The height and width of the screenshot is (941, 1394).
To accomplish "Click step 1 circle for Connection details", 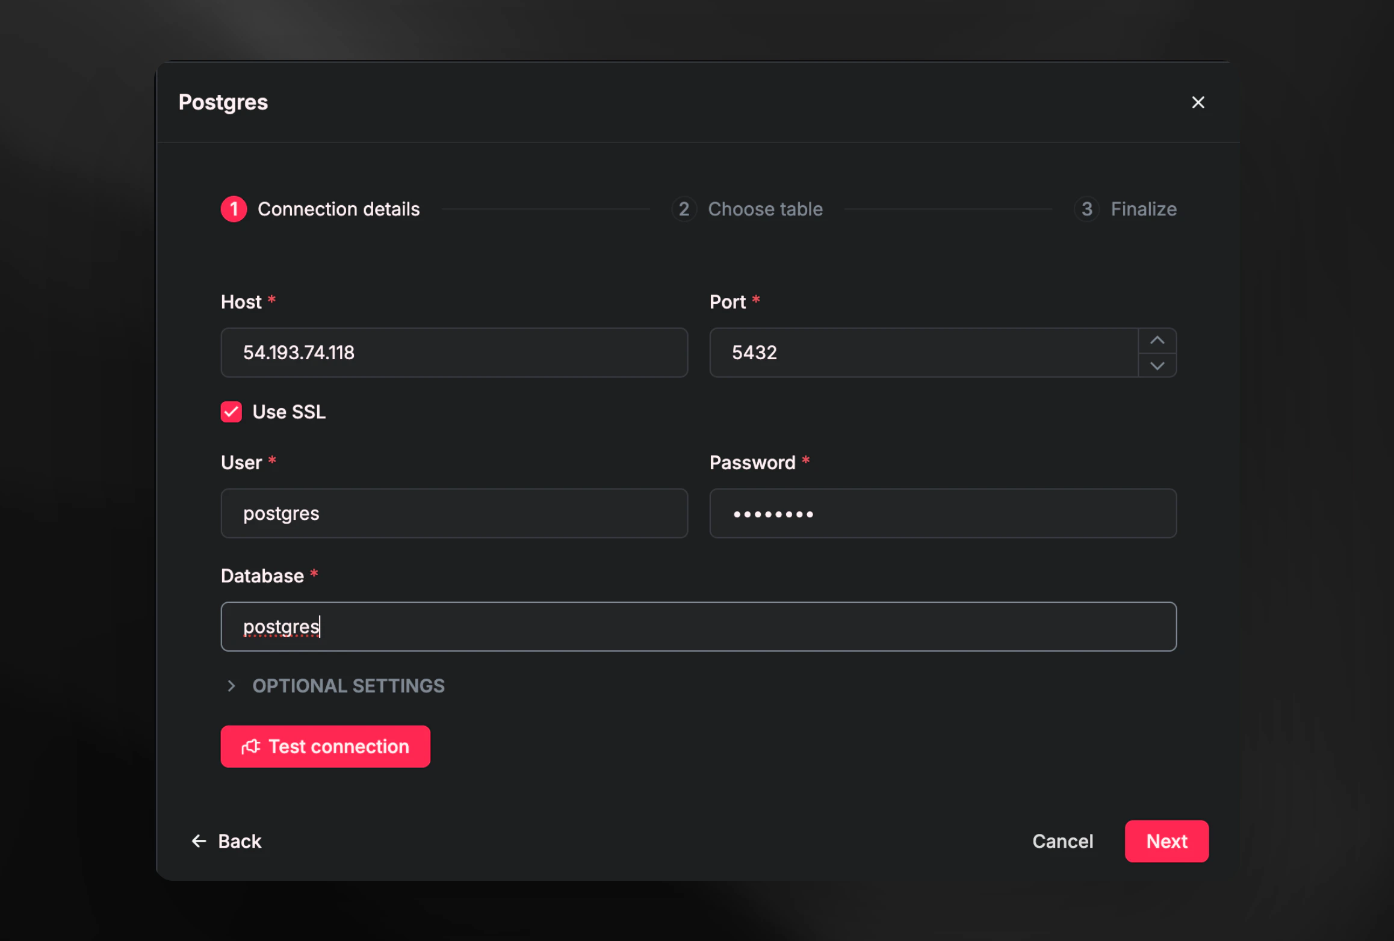I will (x=234, y=209).
